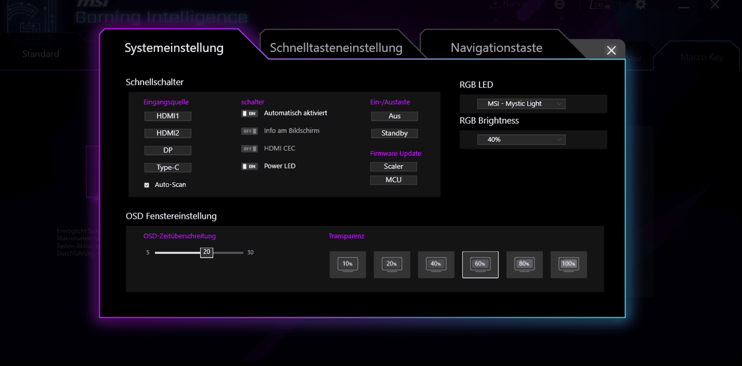This screenshot has height=366, width=742.
Task: Click the OSD Fenstereinstellung heading
Action: [x=171, y=216]
